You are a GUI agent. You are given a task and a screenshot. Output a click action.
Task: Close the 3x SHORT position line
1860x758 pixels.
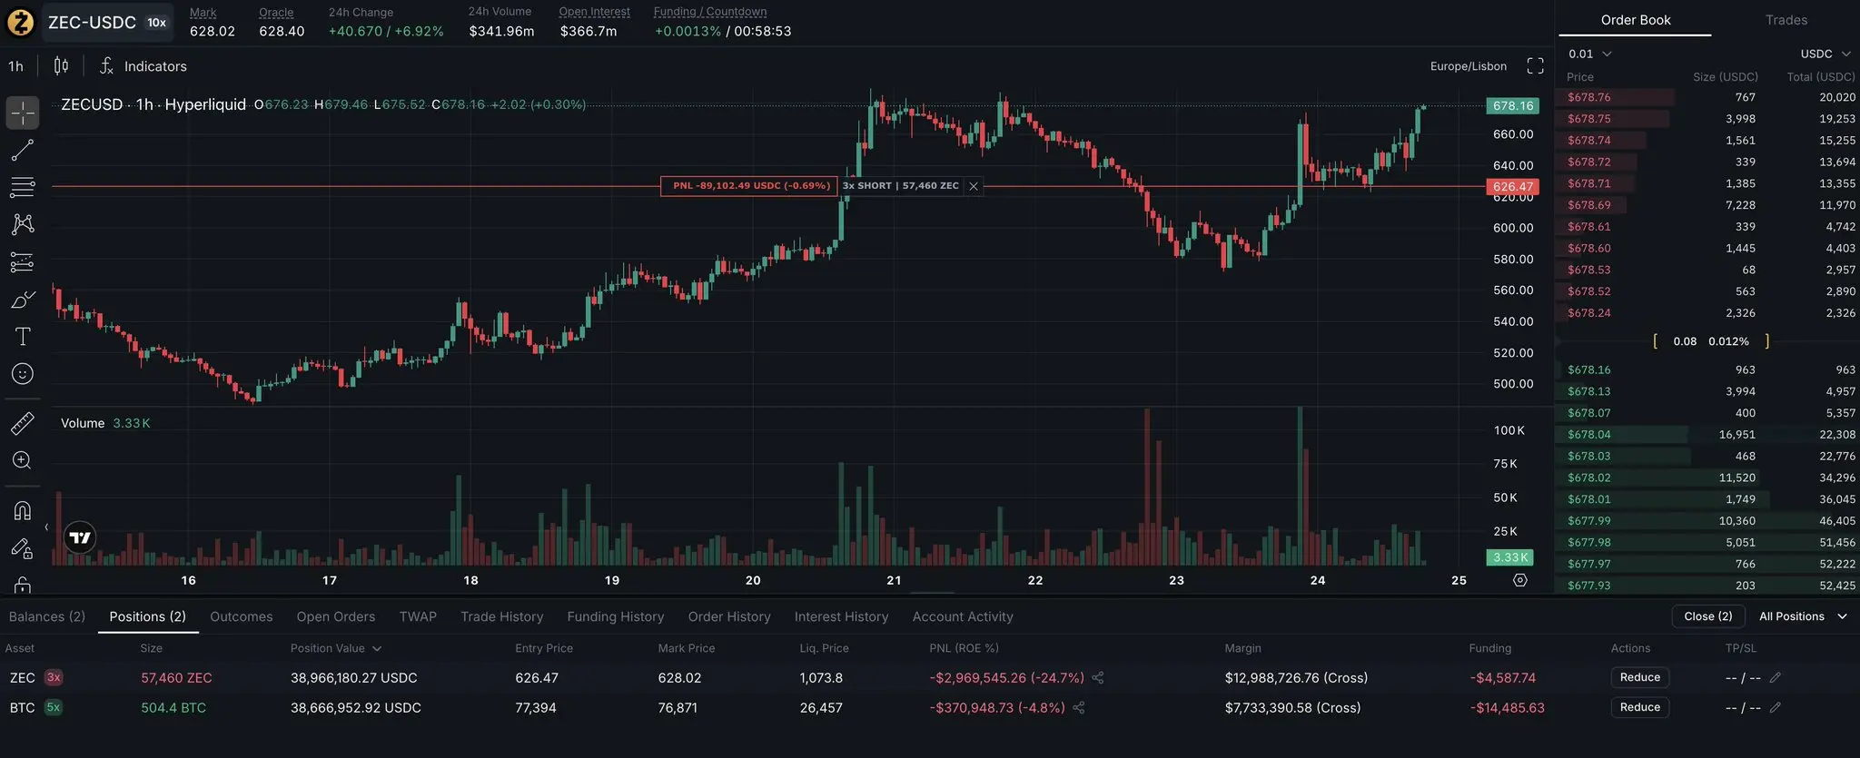[x=974, y=186]
